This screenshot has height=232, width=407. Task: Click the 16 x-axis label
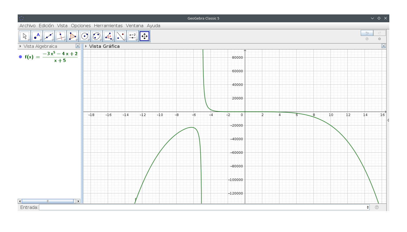[382, 115]
